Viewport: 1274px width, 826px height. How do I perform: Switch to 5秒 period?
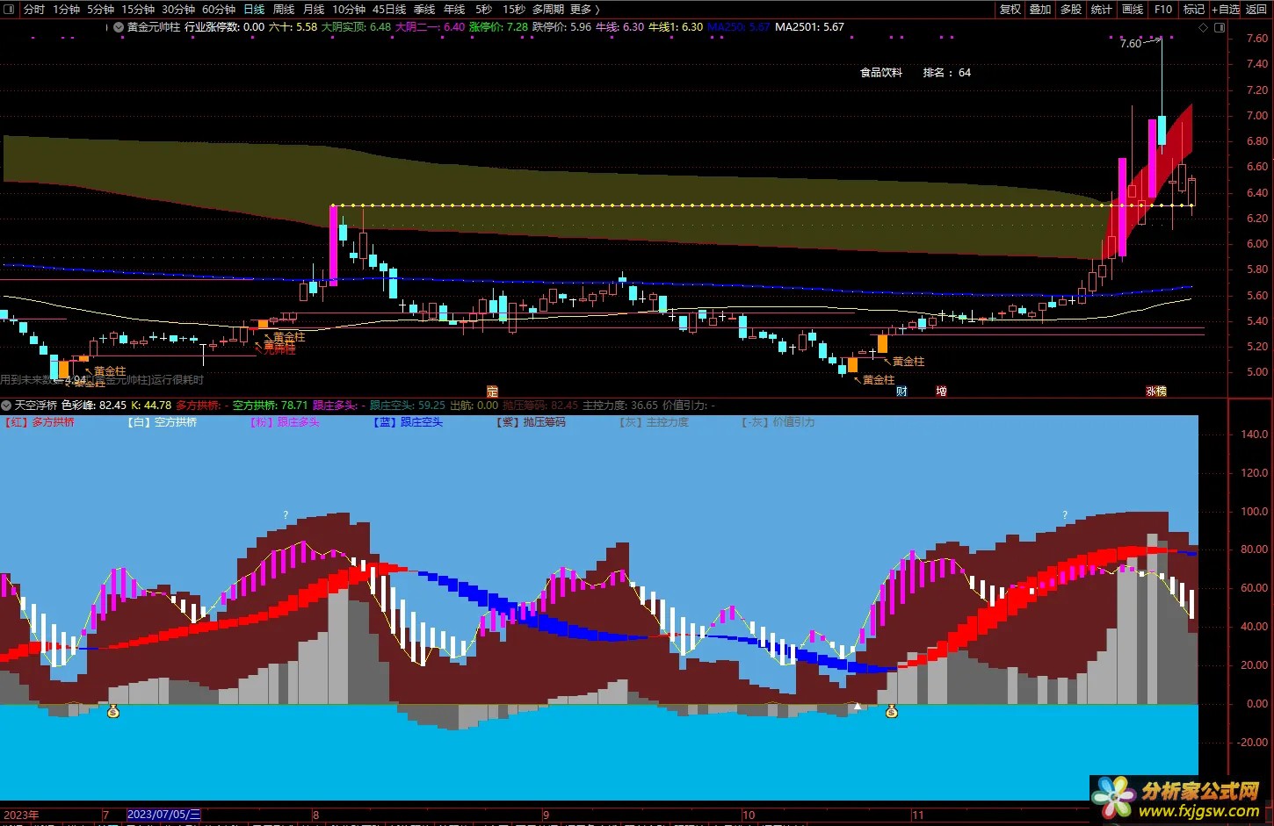click(484, 9)
